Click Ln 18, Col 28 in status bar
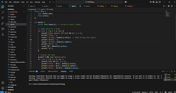The height and width of the screenshot is (93, 176). pos(136,92)
